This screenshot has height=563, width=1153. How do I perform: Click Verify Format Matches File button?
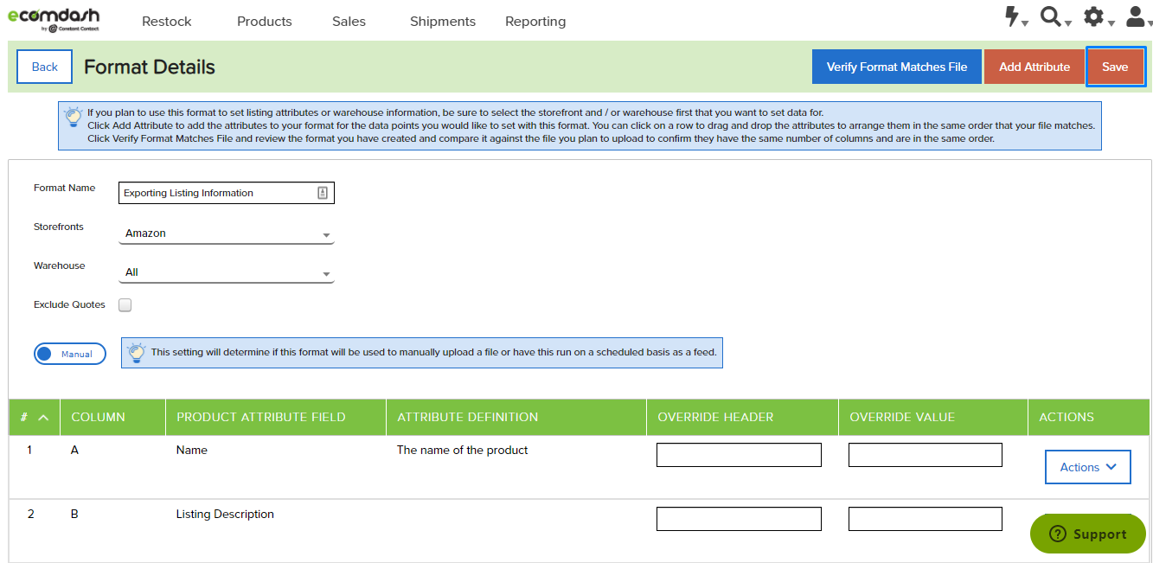[x=897, y=67]
